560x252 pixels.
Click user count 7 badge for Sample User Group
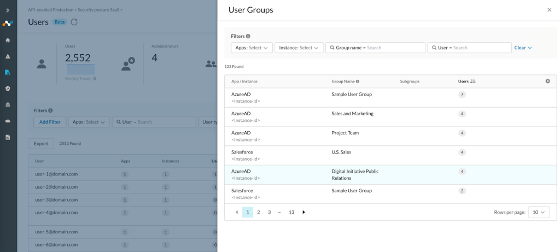(x=462, y=95)
